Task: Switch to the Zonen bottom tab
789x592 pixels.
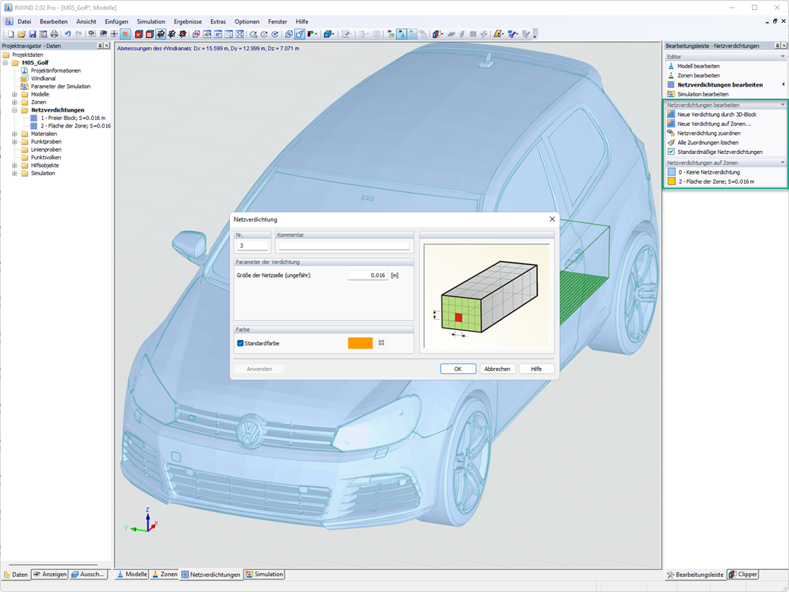Action: [165, 575]
